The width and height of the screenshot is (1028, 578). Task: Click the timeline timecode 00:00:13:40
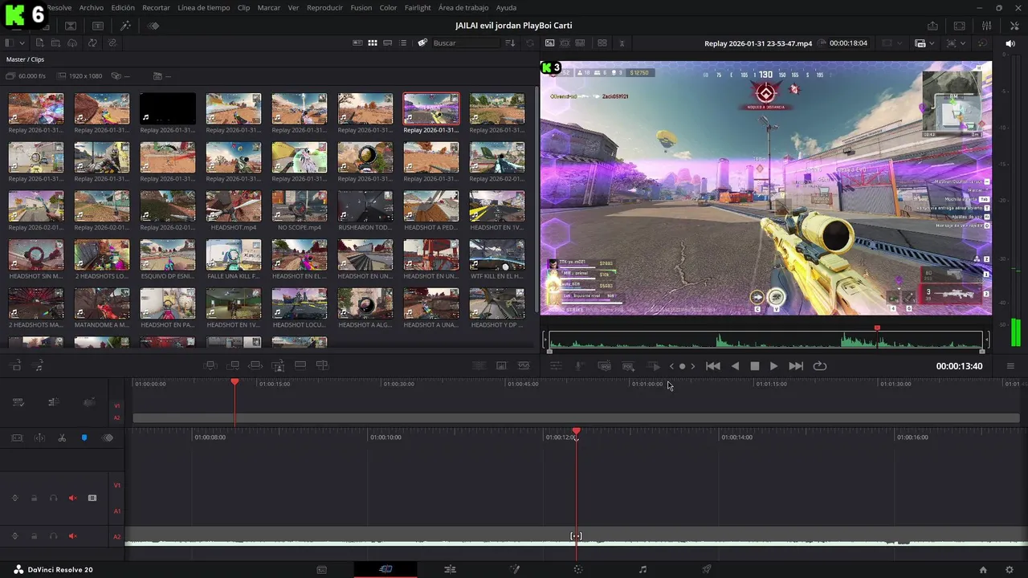click(959, 366)
